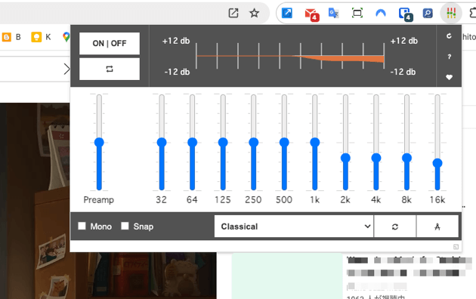Click the 16k band slider handle

437,163
